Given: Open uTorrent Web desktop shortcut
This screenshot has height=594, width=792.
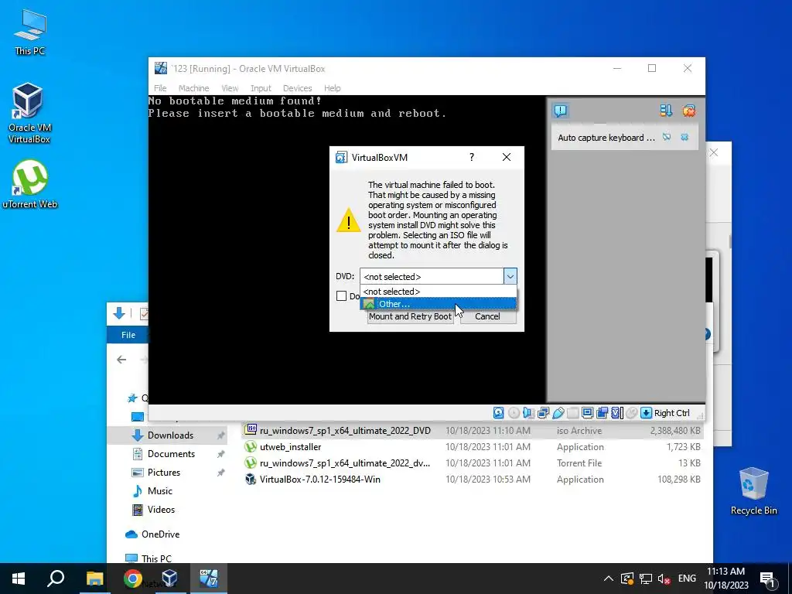Looking at the screenshot, I should (x=30, y=184).
